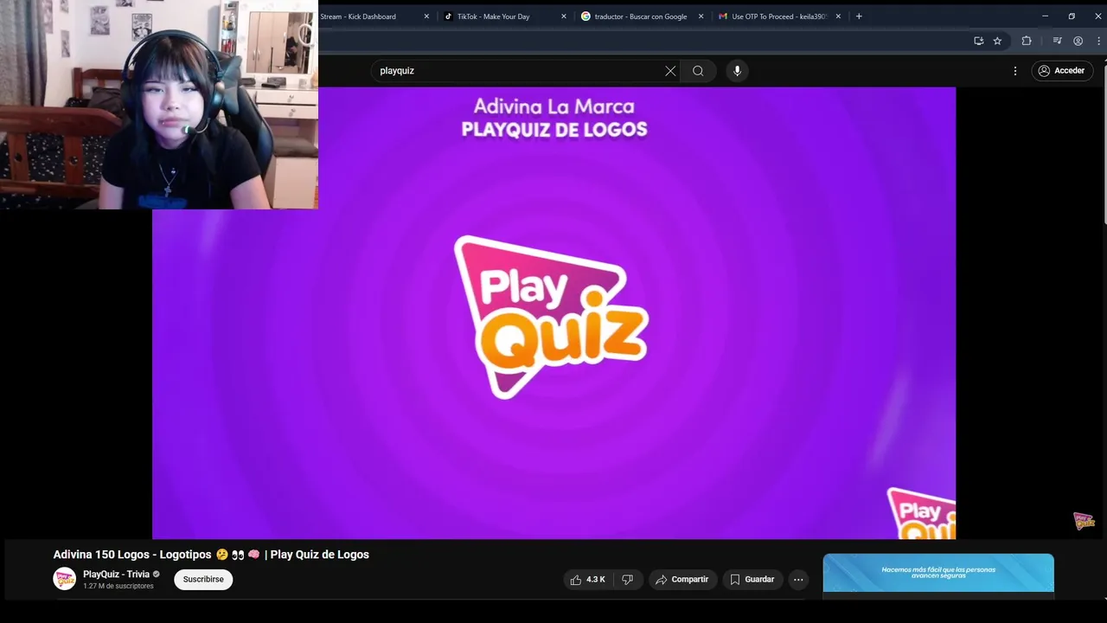Click the Suscribirse button
Viewport: 1107px width, 623px height.
pyautogui.click(x=203, y=580)
